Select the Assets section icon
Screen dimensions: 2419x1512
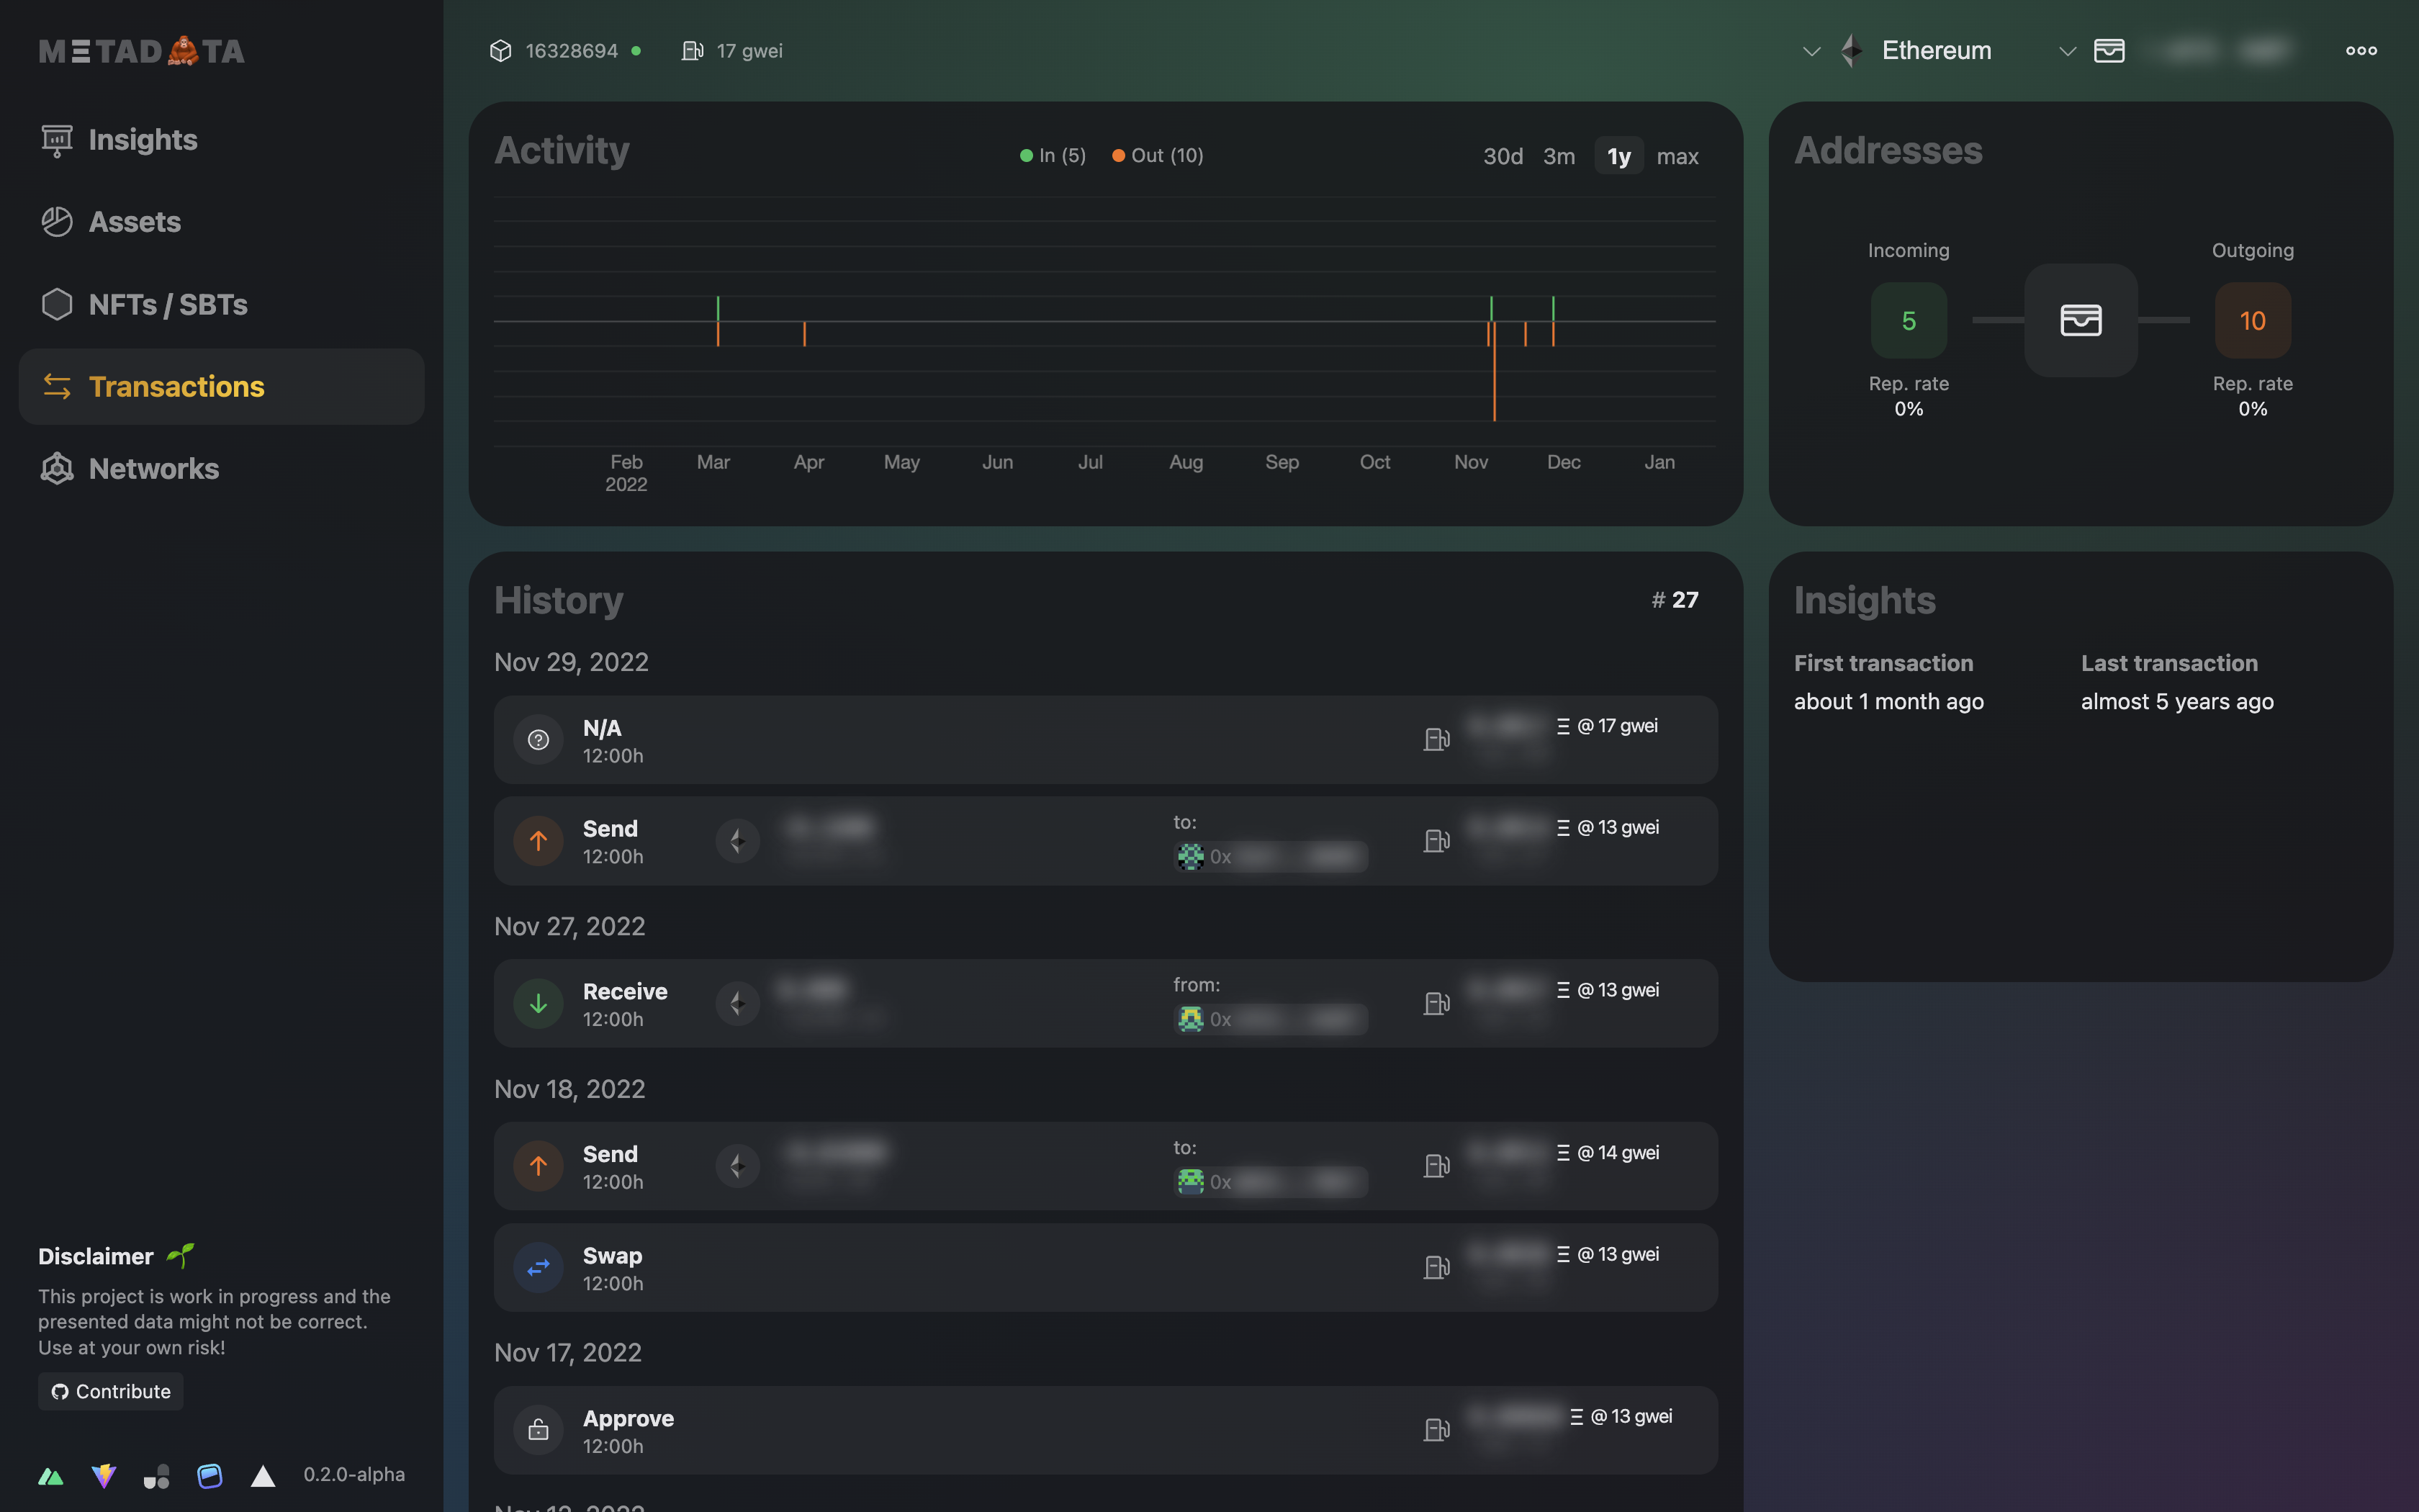pos(57,221)
